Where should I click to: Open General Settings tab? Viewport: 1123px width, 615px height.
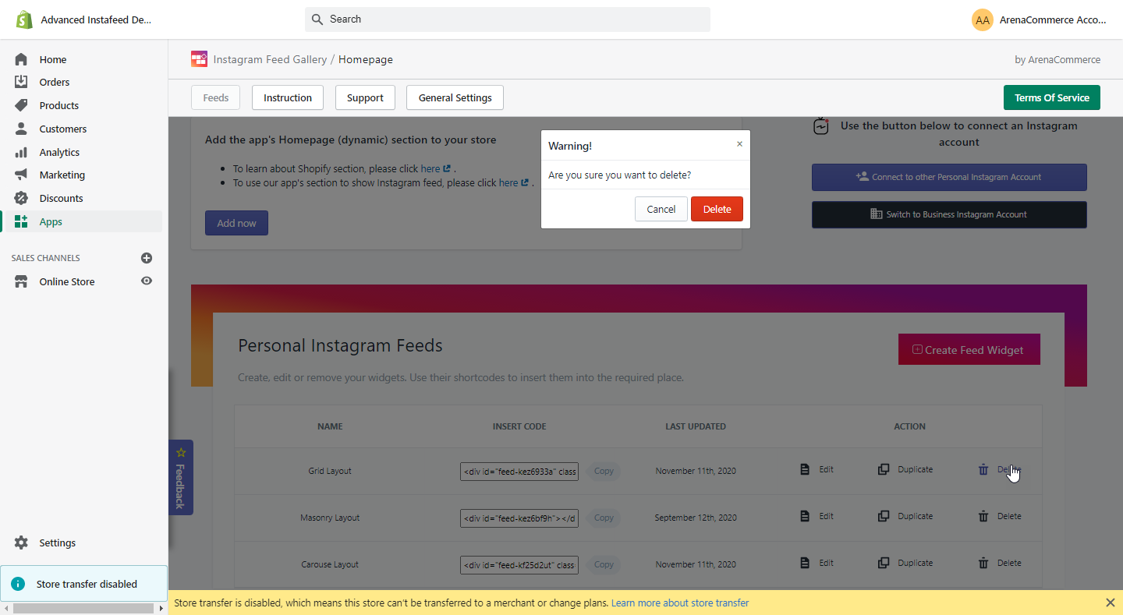pos(455,97)
